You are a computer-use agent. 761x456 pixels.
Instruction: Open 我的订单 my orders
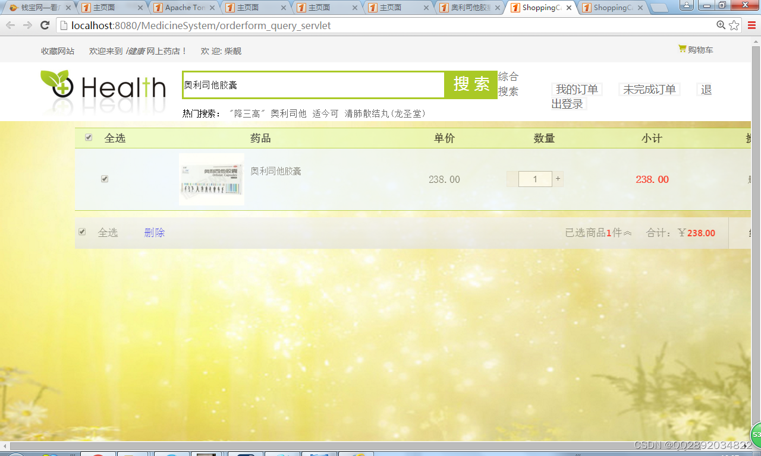[576, 89]
